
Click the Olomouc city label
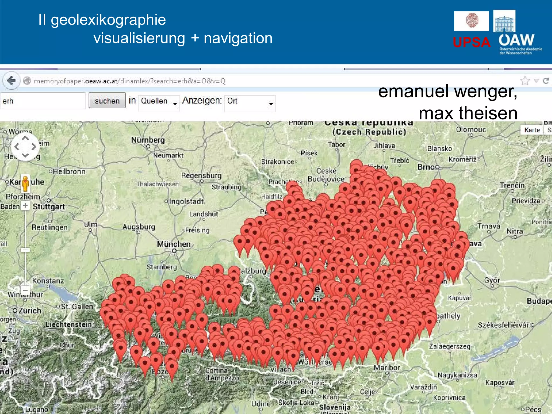tap(471, 129)
